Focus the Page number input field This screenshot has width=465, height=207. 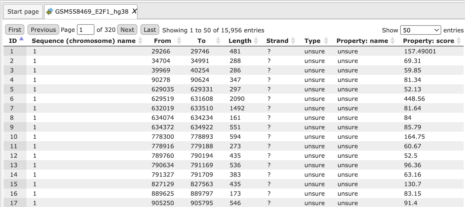pos(85,30)
